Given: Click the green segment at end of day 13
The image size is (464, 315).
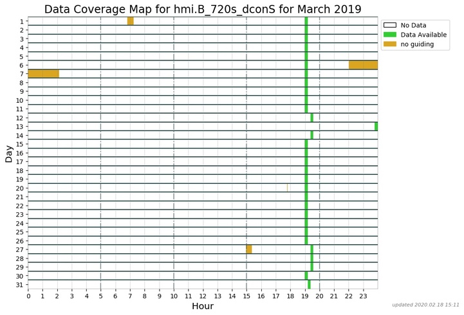Looking at the screenshot, I should pyautogui.click(x=376, y=127).
